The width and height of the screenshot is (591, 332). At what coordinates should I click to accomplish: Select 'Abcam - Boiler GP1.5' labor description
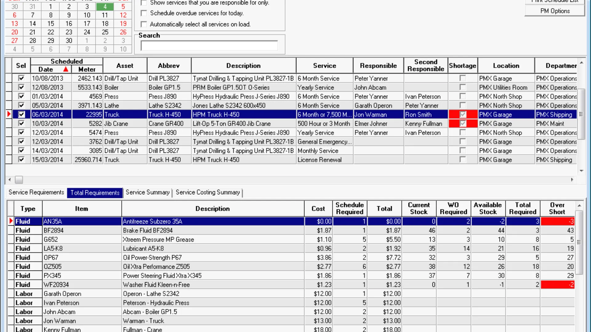(213, 312)
